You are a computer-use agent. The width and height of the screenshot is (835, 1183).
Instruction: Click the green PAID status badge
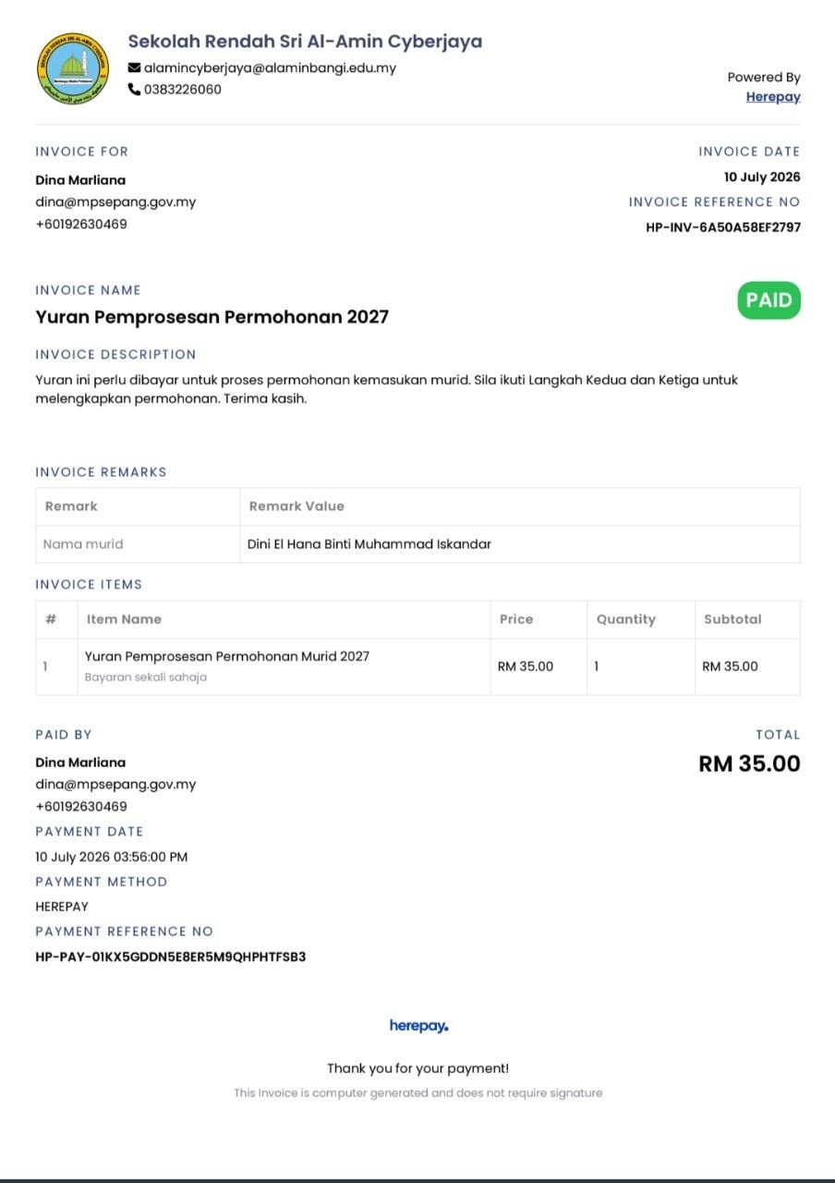768,300
